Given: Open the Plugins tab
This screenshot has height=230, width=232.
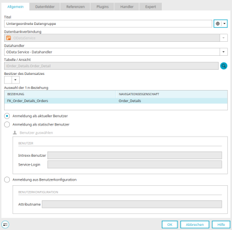Looking at the screenshot, I should click(x=103, y=7).
